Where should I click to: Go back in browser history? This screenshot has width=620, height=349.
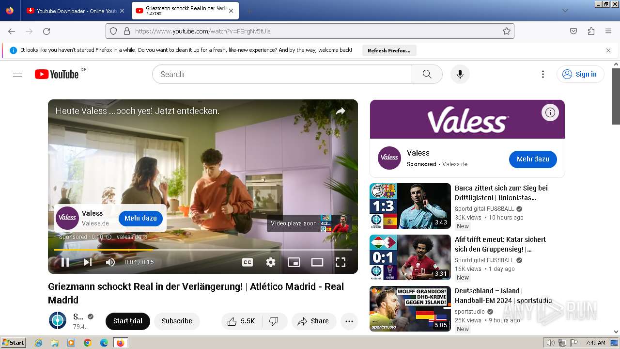click(x=12, y=31)
